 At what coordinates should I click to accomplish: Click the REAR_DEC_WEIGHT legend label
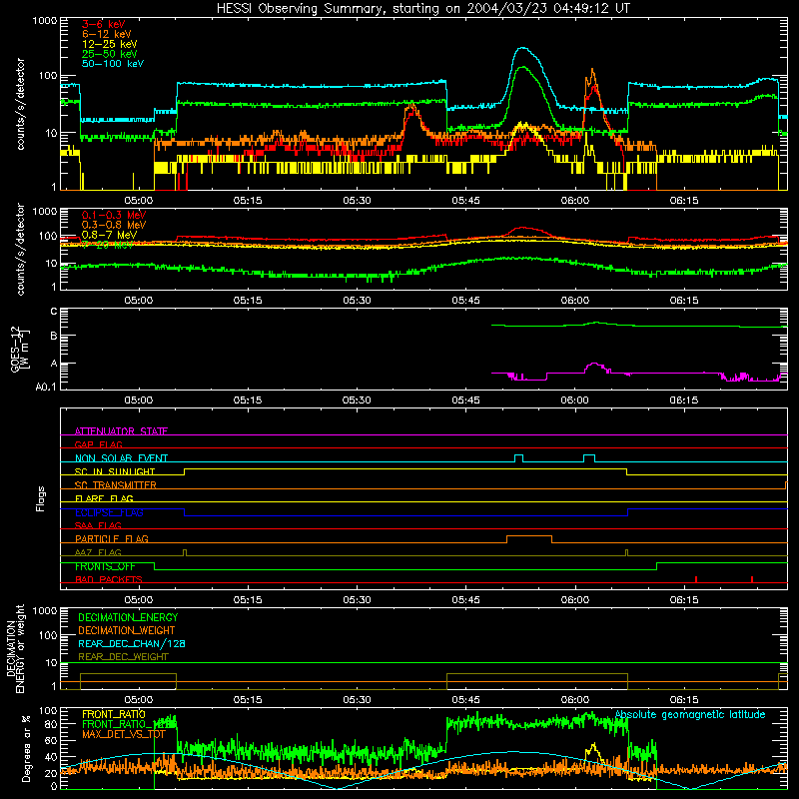point(123,657)
